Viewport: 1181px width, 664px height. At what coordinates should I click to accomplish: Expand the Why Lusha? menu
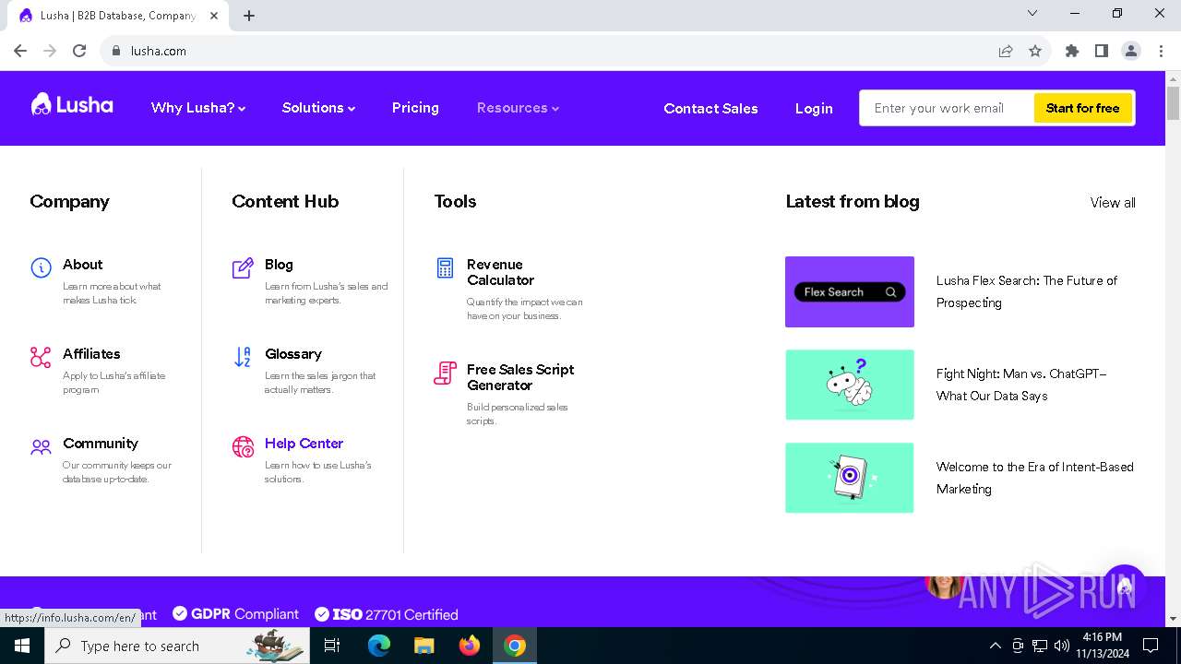pyautogui.click(x=198, y=108)
